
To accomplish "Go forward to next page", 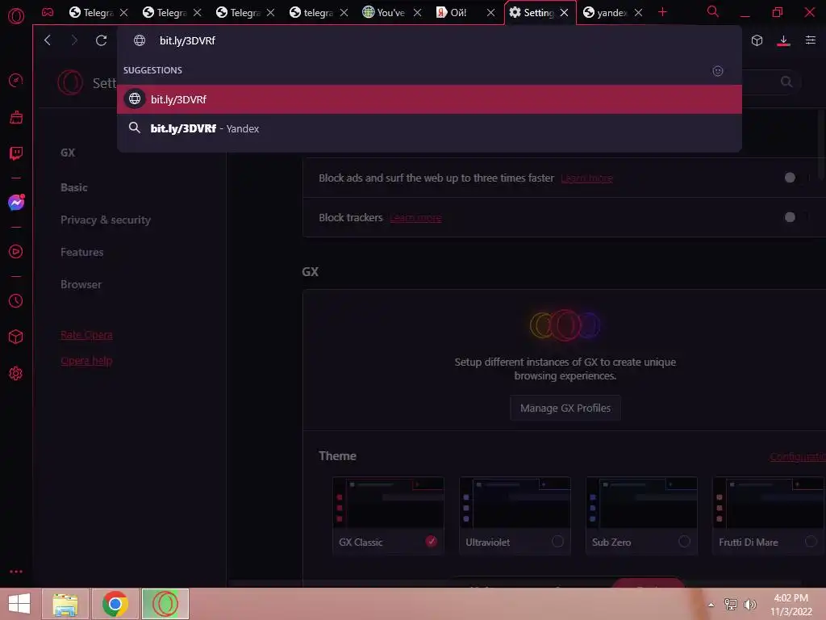I will [x=74, y=40].
